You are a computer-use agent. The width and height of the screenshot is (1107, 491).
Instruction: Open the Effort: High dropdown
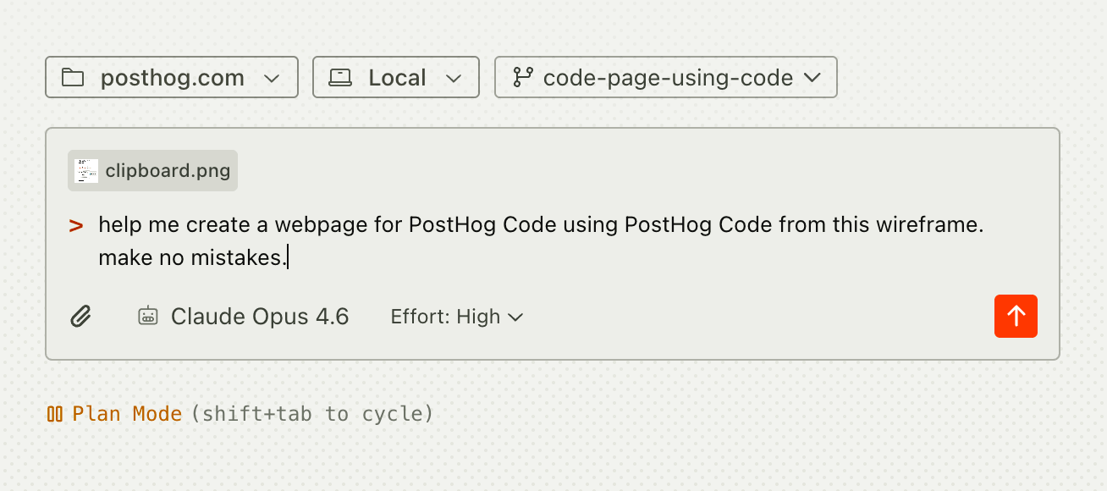(457, 317)
